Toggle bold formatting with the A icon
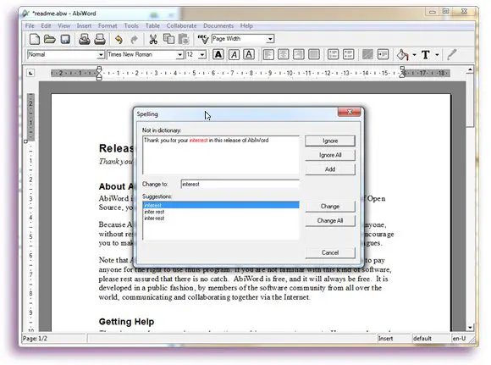Image resolution: width=491 pixels, height=365 pixels. 218,54
